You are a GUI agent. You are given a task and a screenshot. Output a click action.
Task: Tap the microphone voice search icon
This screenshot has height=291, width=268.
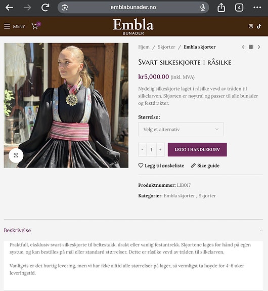click(x=203, y=8)
